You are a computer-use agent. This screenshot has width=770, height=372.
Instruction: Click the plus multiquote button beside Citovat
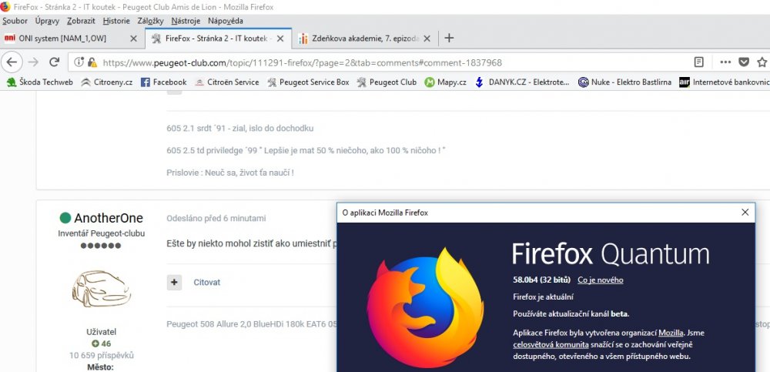pos(174,283)
